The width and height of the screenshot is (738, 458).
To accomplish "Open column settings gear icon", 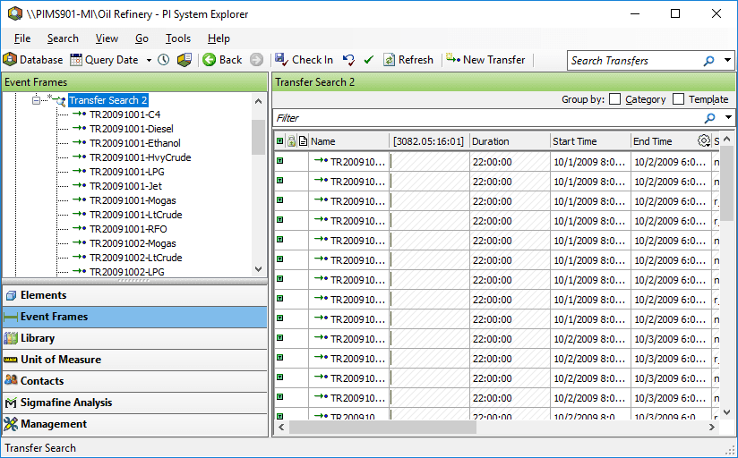I will (704, 140).
